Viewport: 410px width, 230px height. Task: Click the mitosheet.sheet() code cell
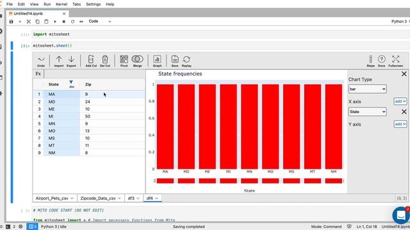220,45
